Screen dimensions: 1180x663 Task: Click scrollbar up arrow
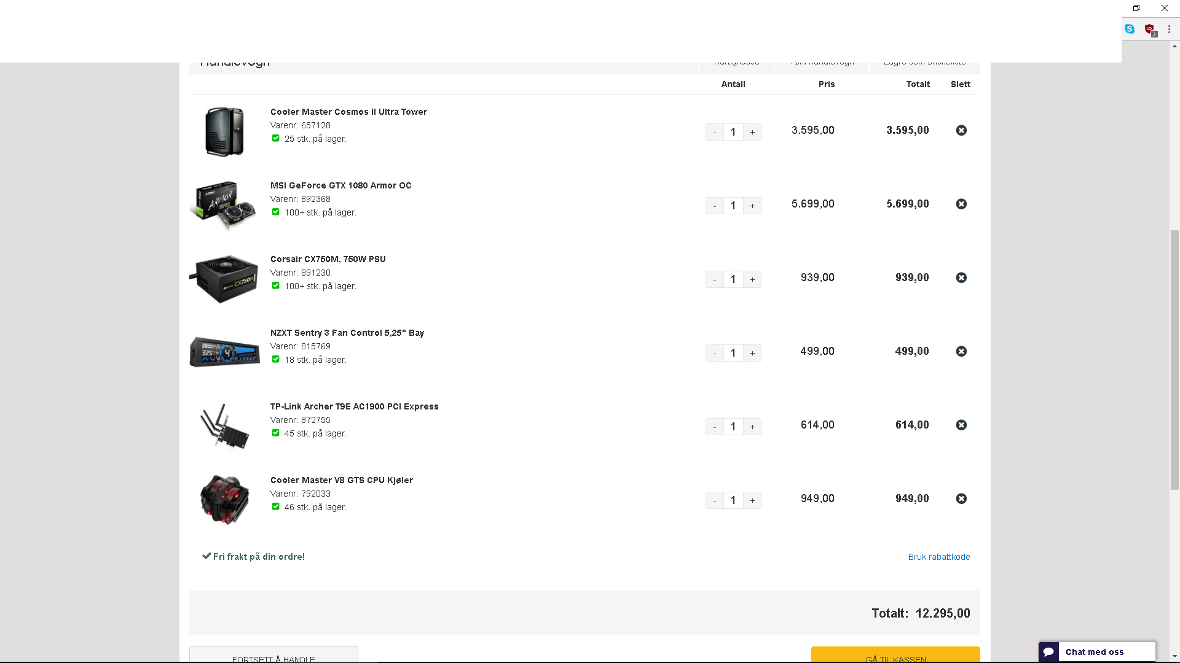pyautogui.click(x=1174, y=45)
